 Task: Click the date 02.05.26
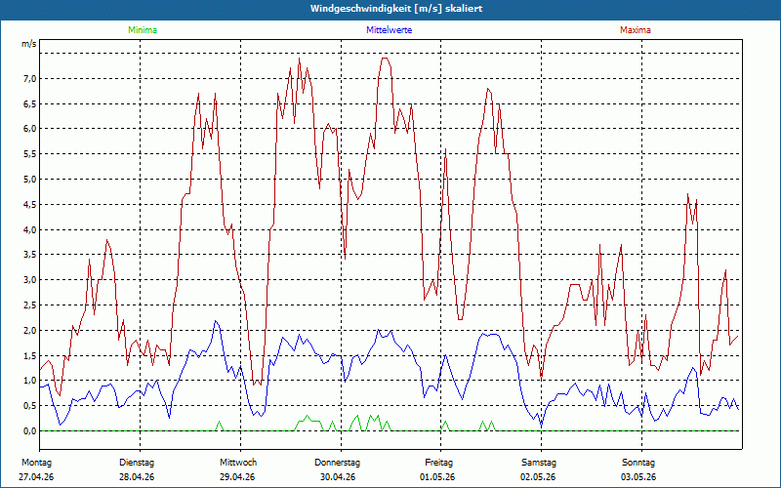click(538, 477)
